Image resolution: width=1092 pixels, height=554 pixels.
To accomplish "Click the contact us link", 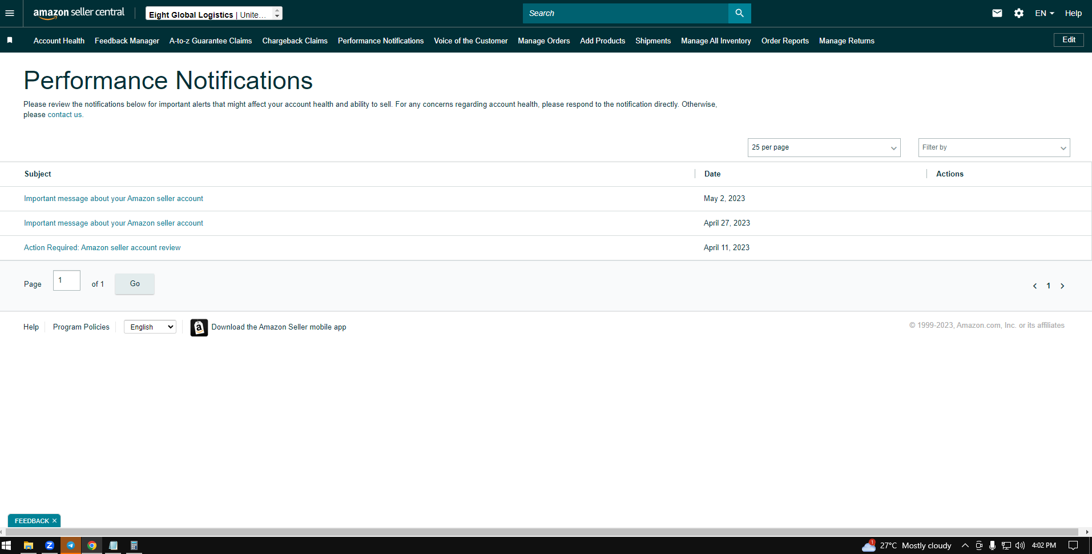I will [x=65, y=115].
